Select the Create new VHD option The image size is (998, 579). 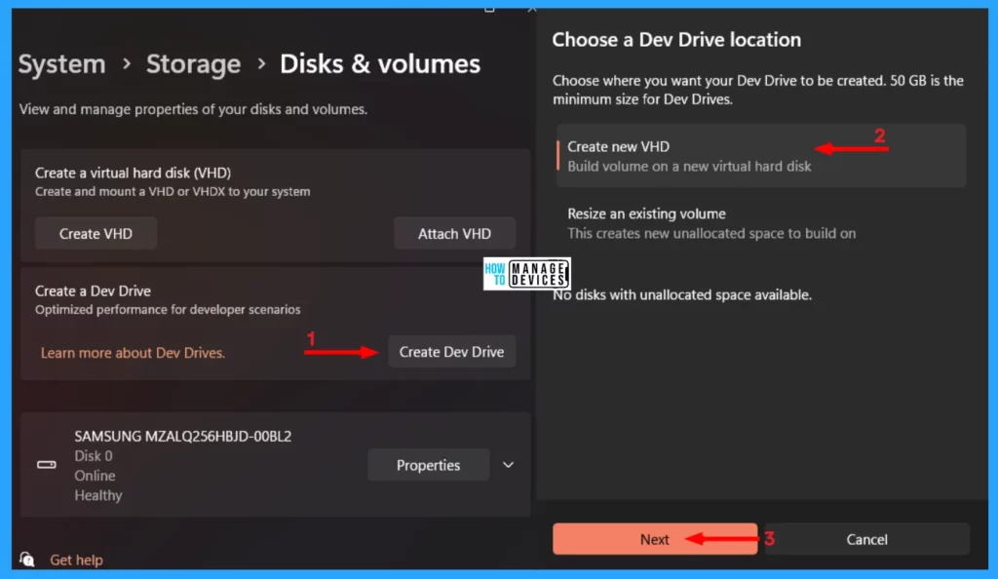click(x=761, y=156)
